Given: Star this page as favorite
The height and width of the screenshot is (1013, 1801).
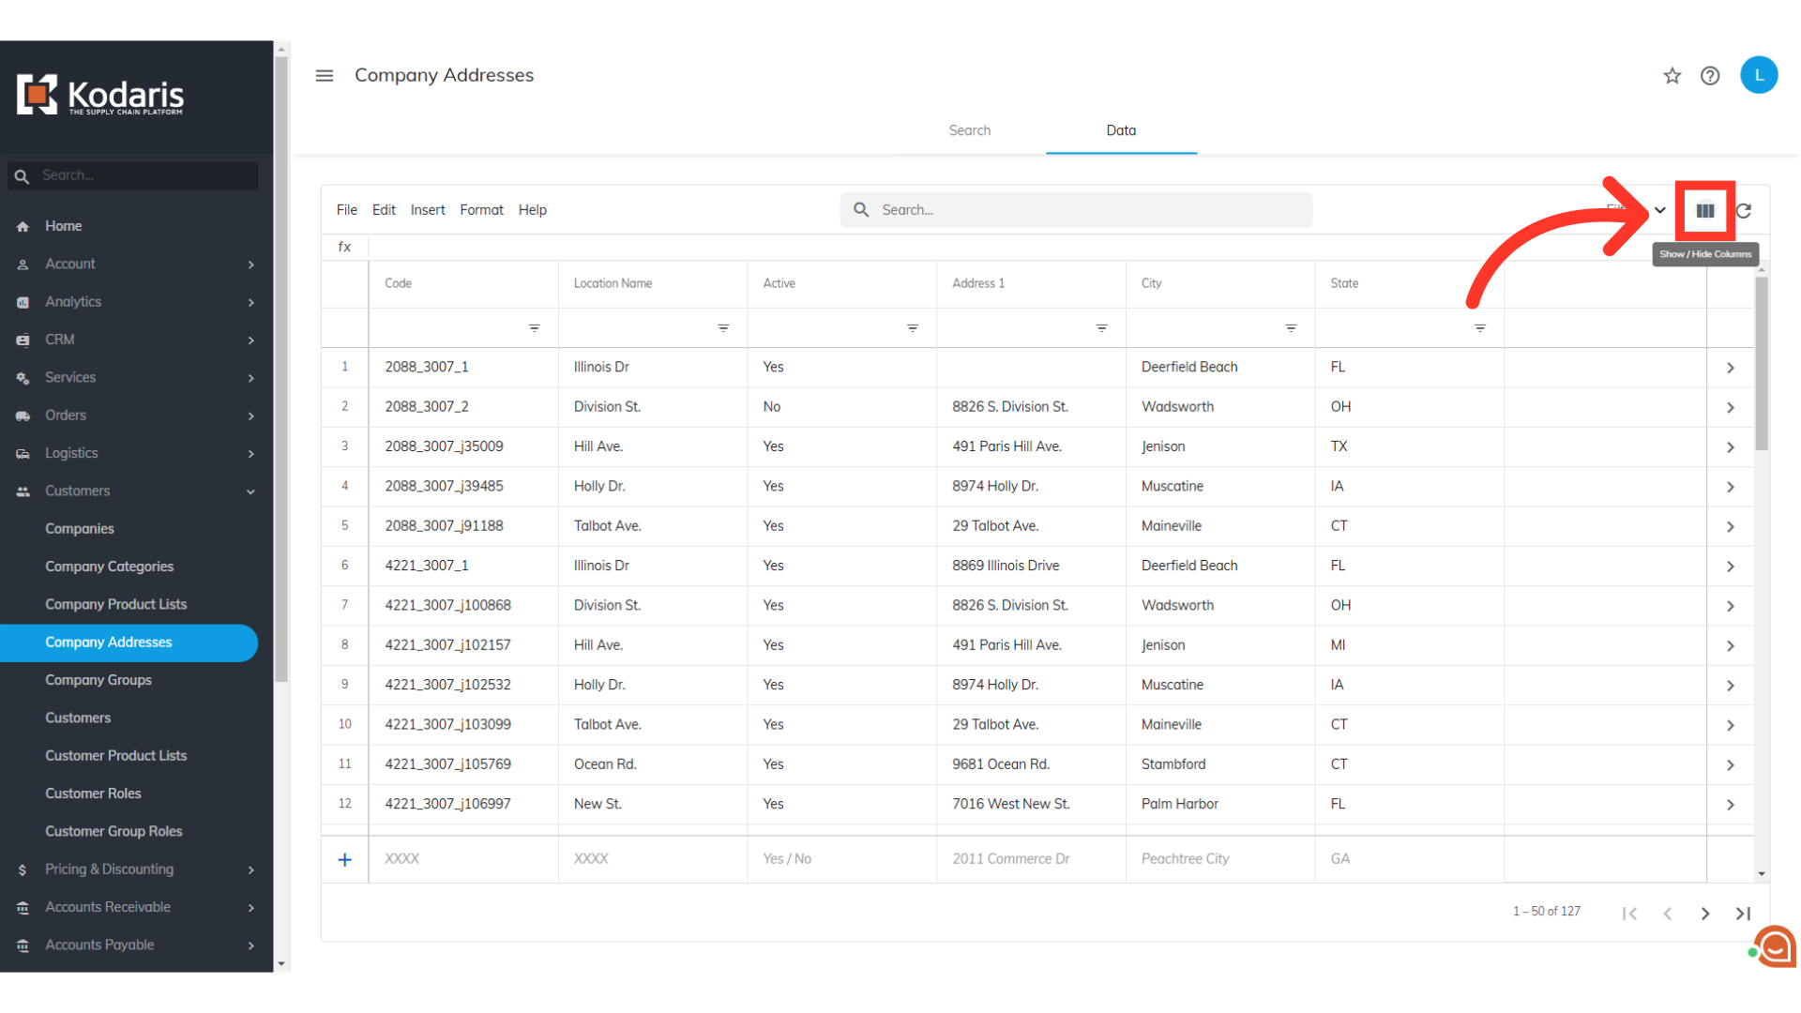Looking at the screenshot, I should [1672, 76].
